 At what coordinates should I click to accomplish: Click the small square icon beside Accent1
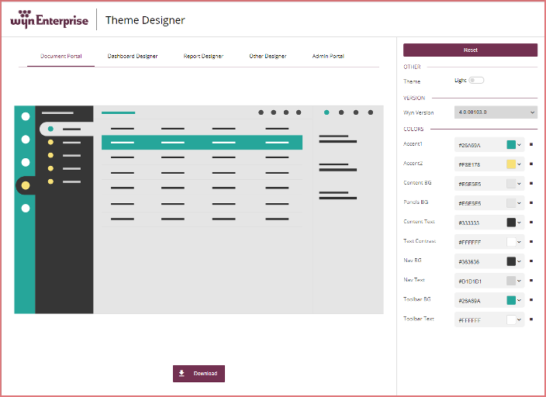(531, 144)
